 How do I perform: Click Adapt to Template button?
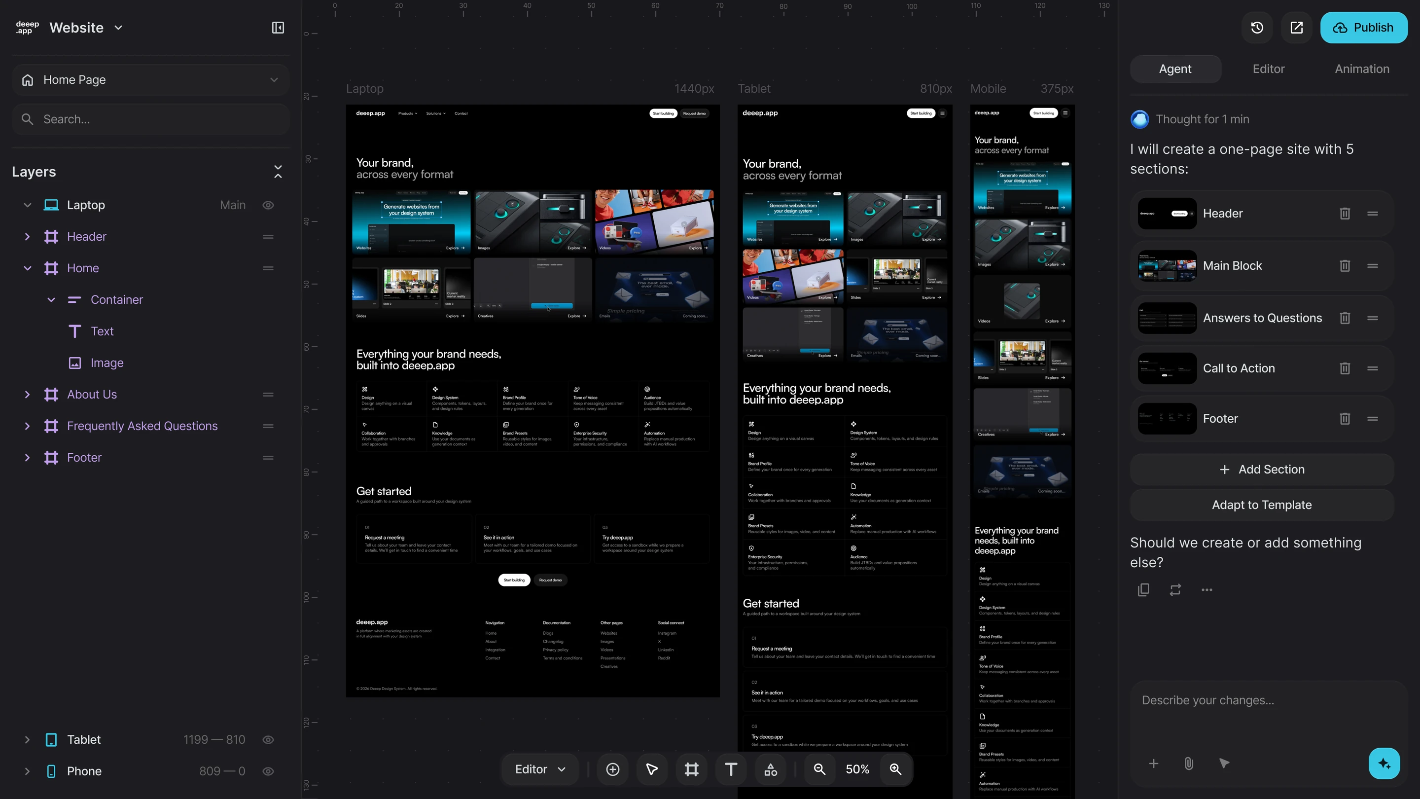[1261, 505]
